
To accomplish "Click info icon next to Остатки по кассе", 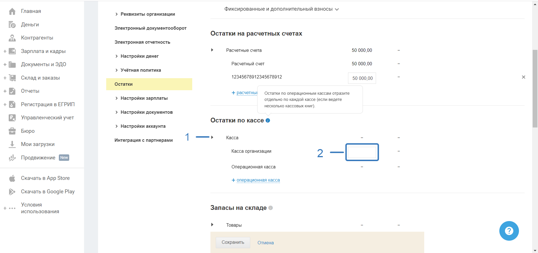I will [268, 120].
